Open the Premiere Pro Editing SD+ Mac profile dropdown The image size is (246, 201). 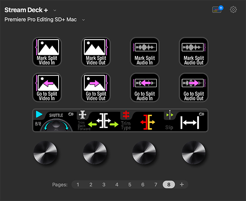point(84,20)
